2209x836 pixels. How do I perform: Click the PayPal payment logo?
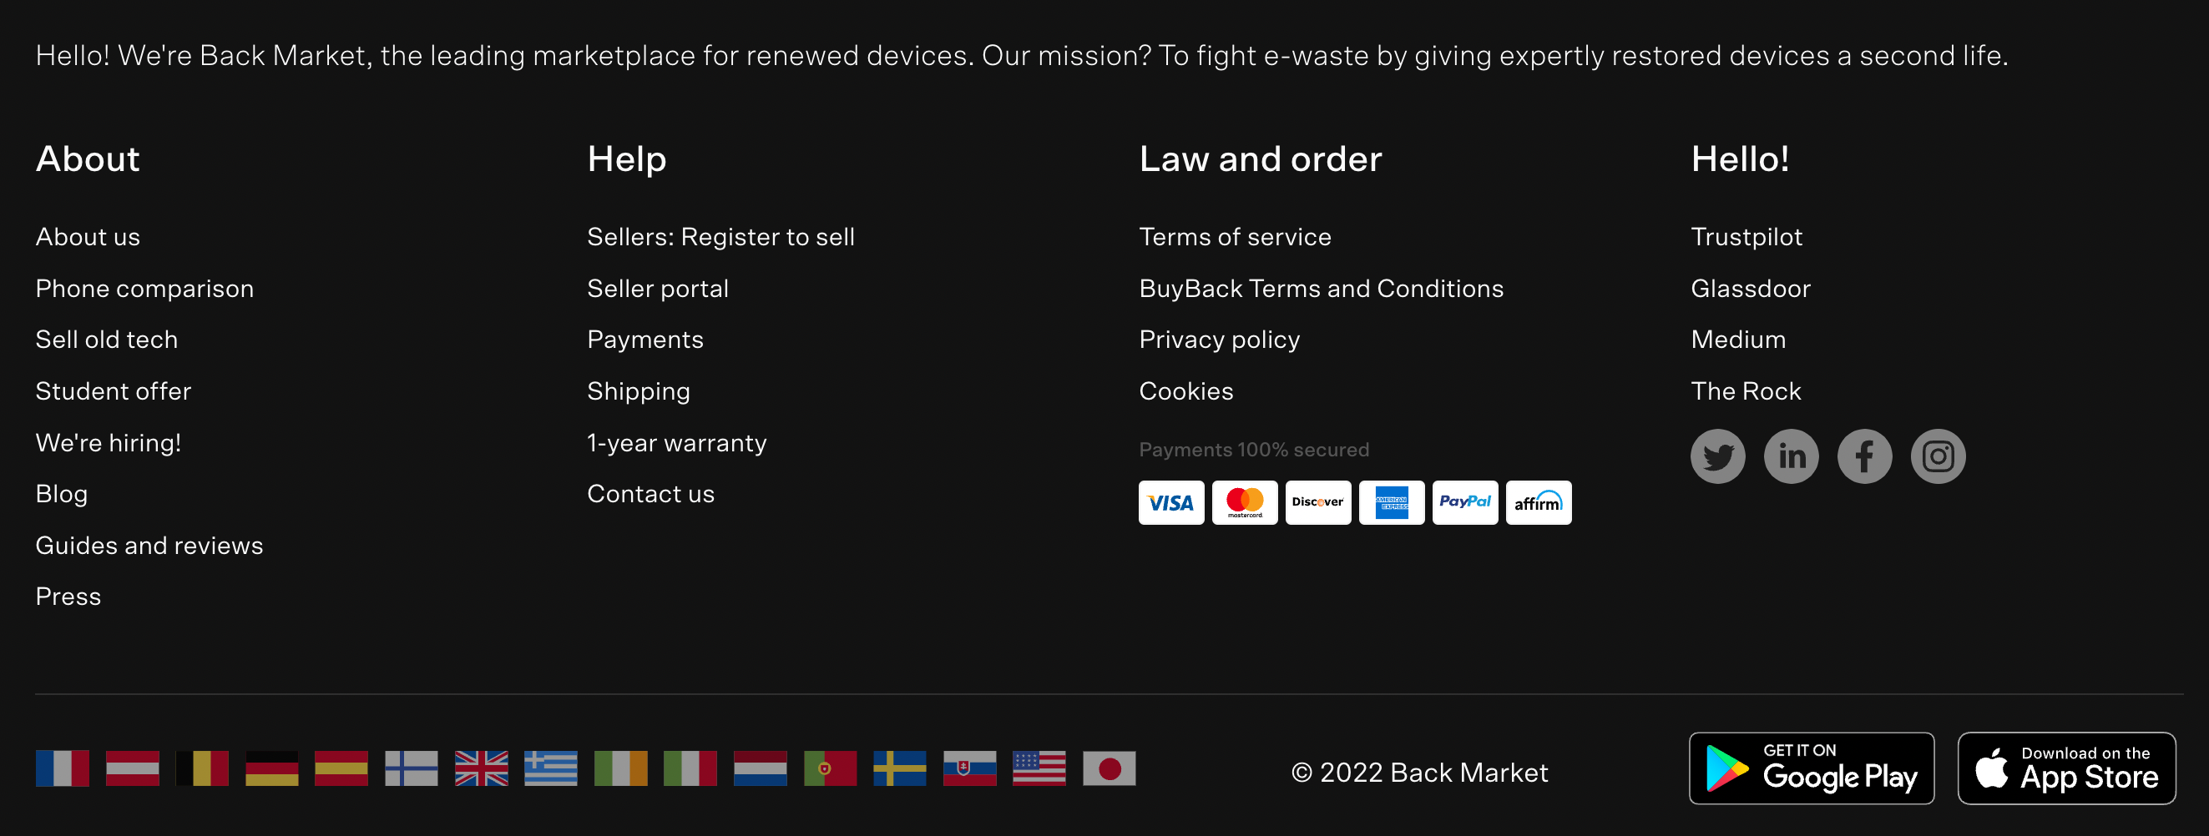click(1464, 502)
